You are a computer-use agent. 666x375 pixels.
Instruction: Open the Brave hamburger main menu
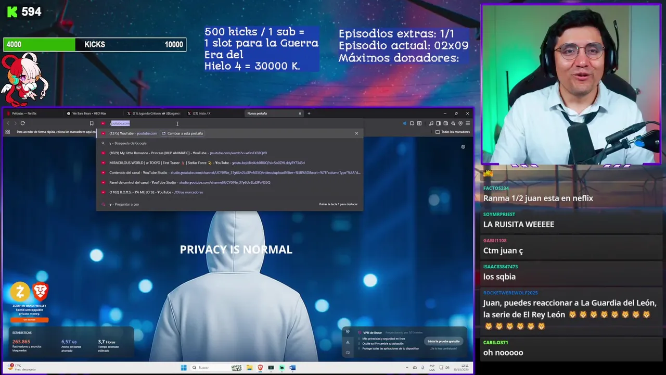[468, 123]
